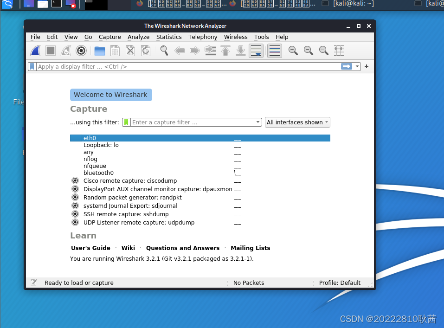Select the nfqueue interface
Screen dimensions: 444x328
coord(200,166)
